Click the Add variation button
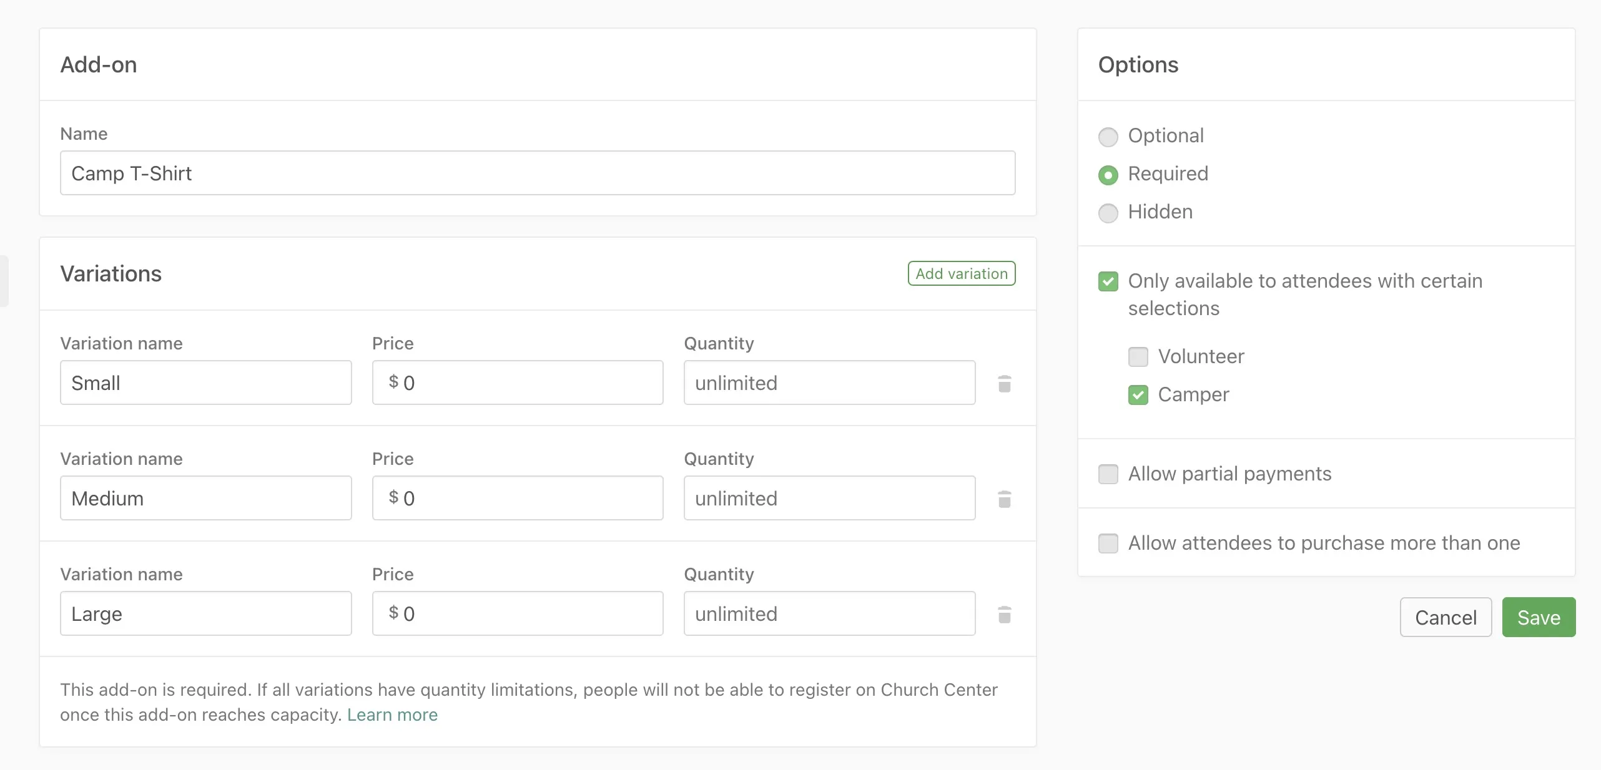1601x770 pixels. pos(961,273)
